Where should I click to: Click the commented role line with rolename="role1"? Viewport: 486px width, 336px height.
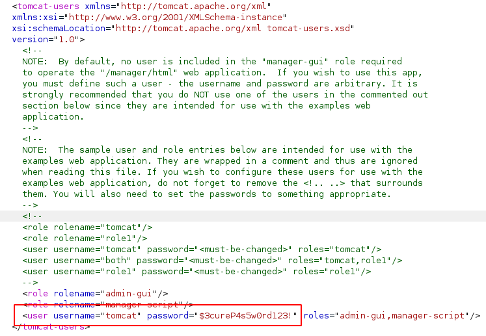[88, 238]
